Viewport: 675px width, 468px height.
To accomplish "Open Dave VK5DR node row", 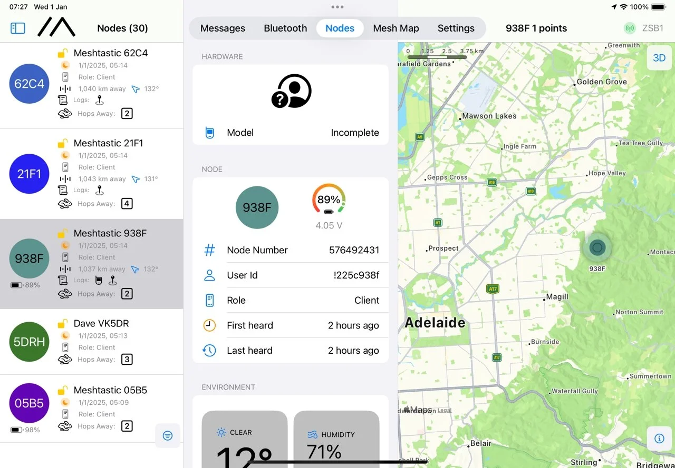I will [91, 342].
